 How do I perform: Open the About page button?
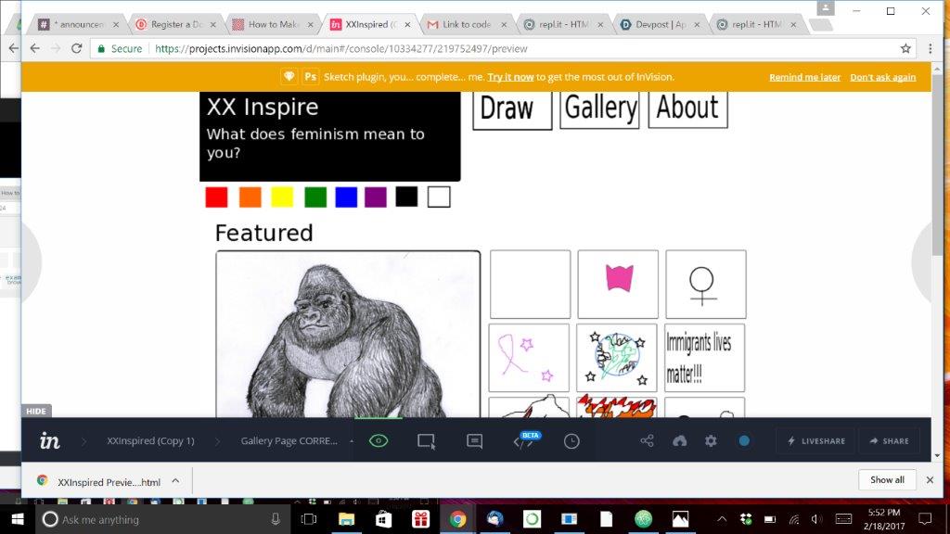[x=687, y=109]
